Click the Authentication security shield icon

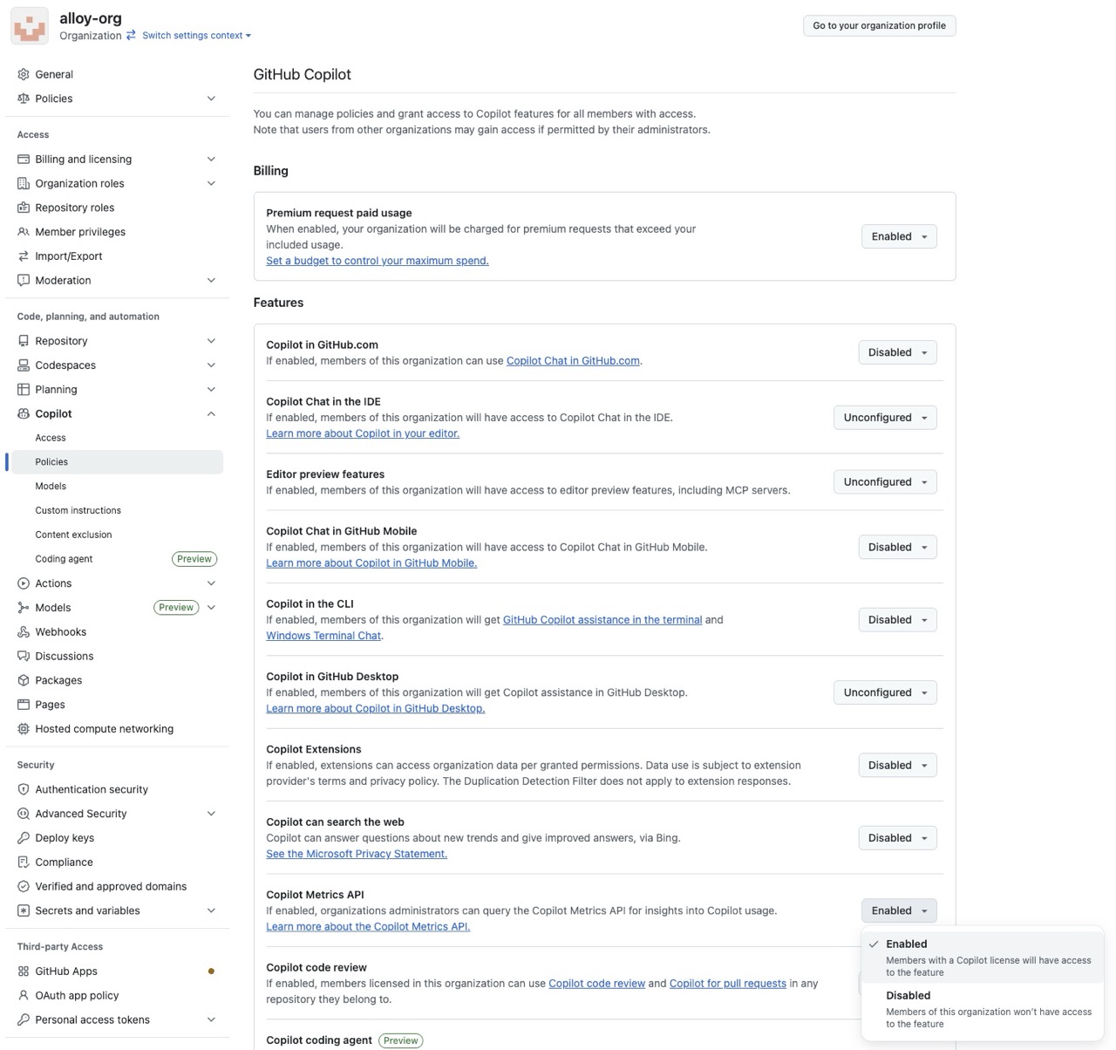[x=24, y=789]
